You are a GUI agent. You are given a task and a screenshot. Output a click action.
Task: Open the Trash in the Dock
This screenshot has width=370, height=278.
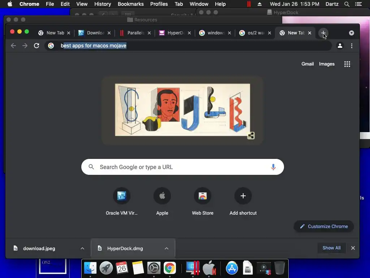tap(280, 268)
